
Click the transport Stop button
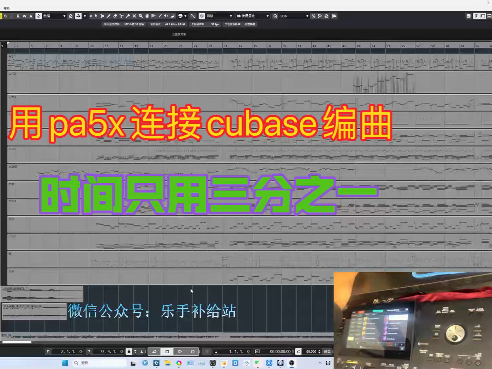tap(167, 352)
